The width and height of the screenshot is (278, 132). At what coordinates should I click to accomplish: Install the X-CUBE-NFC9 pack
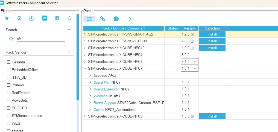(212, 116)
